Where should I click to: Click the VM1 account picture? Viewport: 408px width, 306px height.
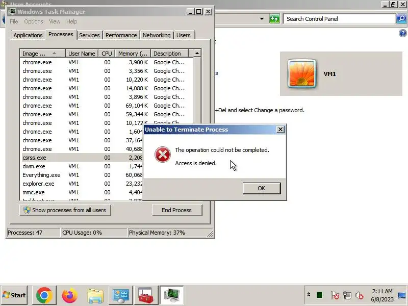pos(302,74)
